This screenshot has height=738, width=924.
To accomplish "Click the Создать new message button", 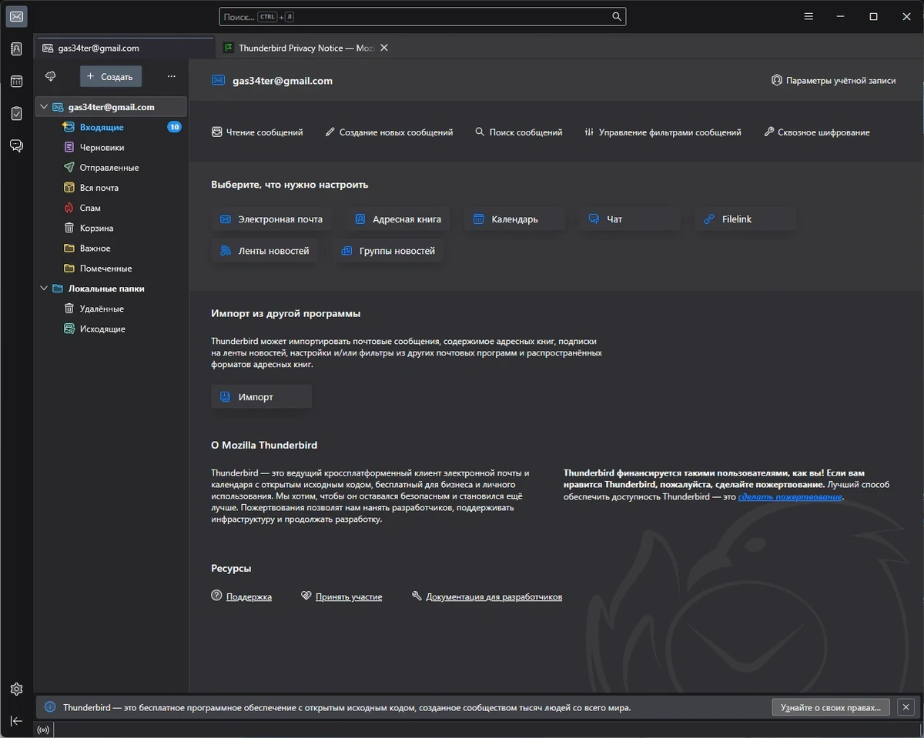I will tap(111, 76).
